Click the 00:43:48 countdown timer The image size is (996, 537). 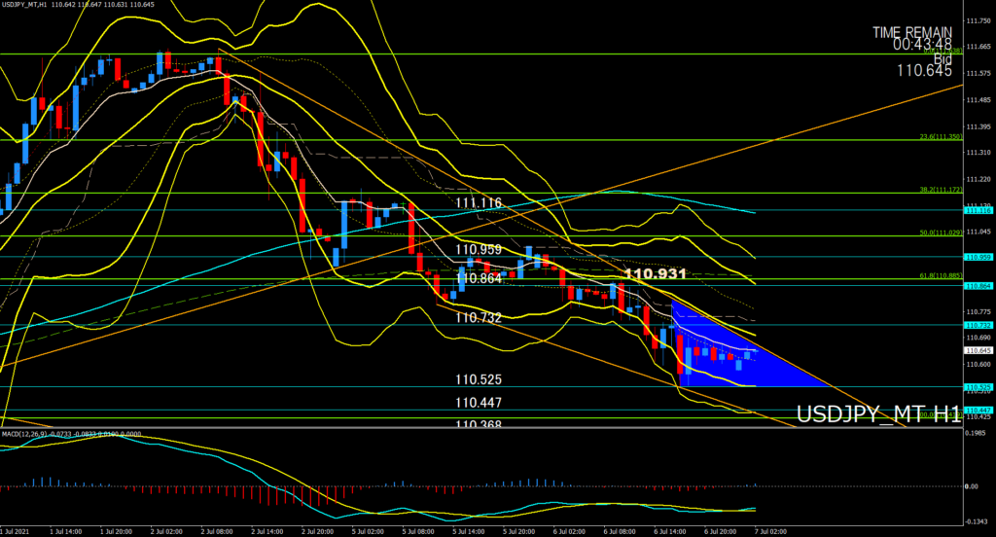tap(922, 45)
